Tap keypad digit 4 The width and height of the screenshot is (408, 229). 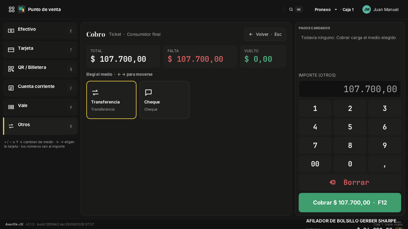coord(315,127)
